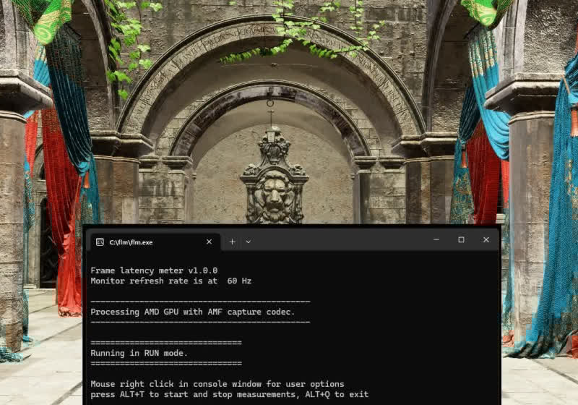Click the 'Running in RUN mode.' line
Image resolution: width=578 pixels, height=405 pixels.
point(139,353)
